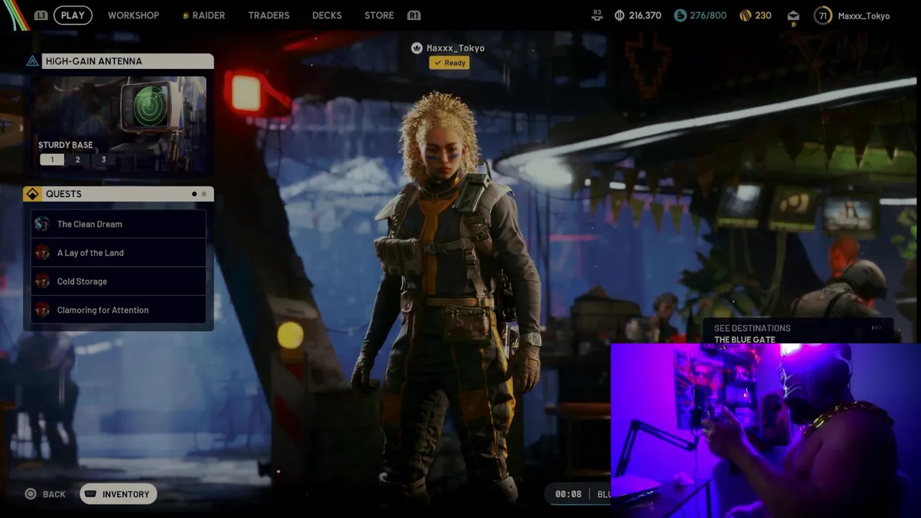Open the Workshop tab
The image size is (921, 518).
[133, 15]
